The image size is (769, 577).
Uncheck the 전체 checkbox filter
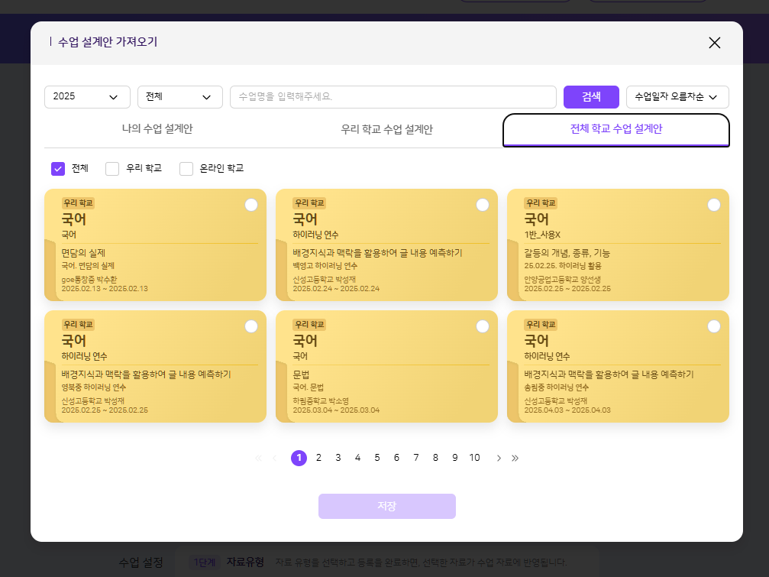click(58, 169)
